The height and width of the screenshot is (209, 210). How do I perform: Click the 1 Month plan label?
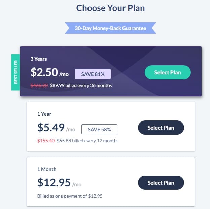(x=47, y=169)
